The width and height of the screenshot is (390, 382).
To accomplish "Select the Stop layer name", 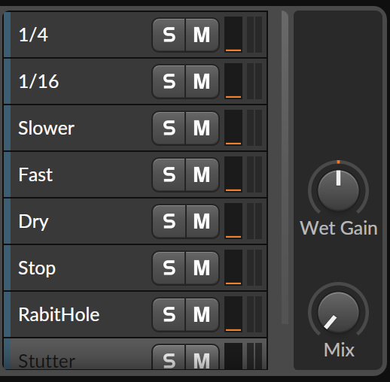I will [x=37, y=268].
